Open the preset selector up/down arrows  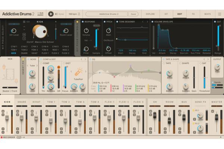128,14
